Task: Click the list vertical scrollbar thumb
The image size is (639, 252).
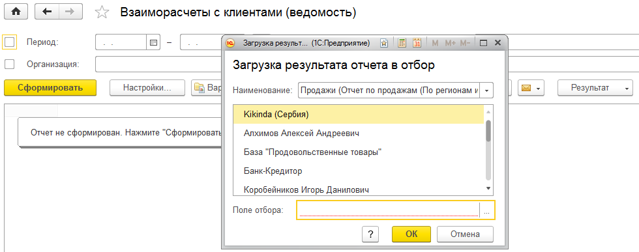Action: pyautogui.click(x=488, y=131)
